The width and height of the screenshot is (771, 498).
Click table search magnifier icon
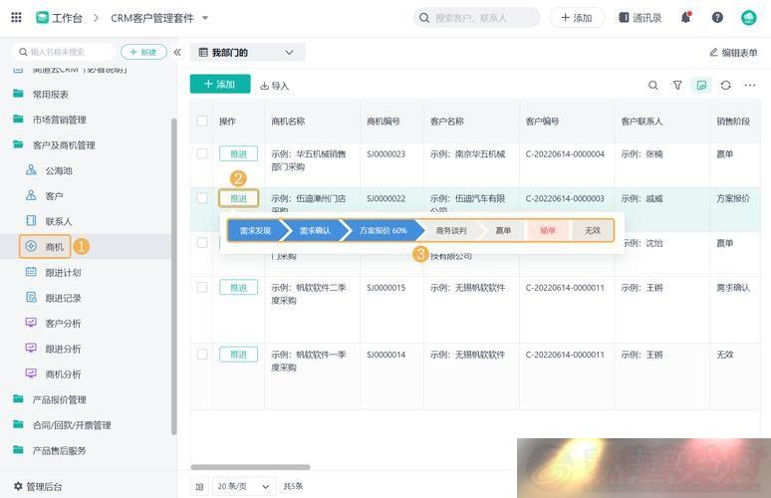point(653,85)
